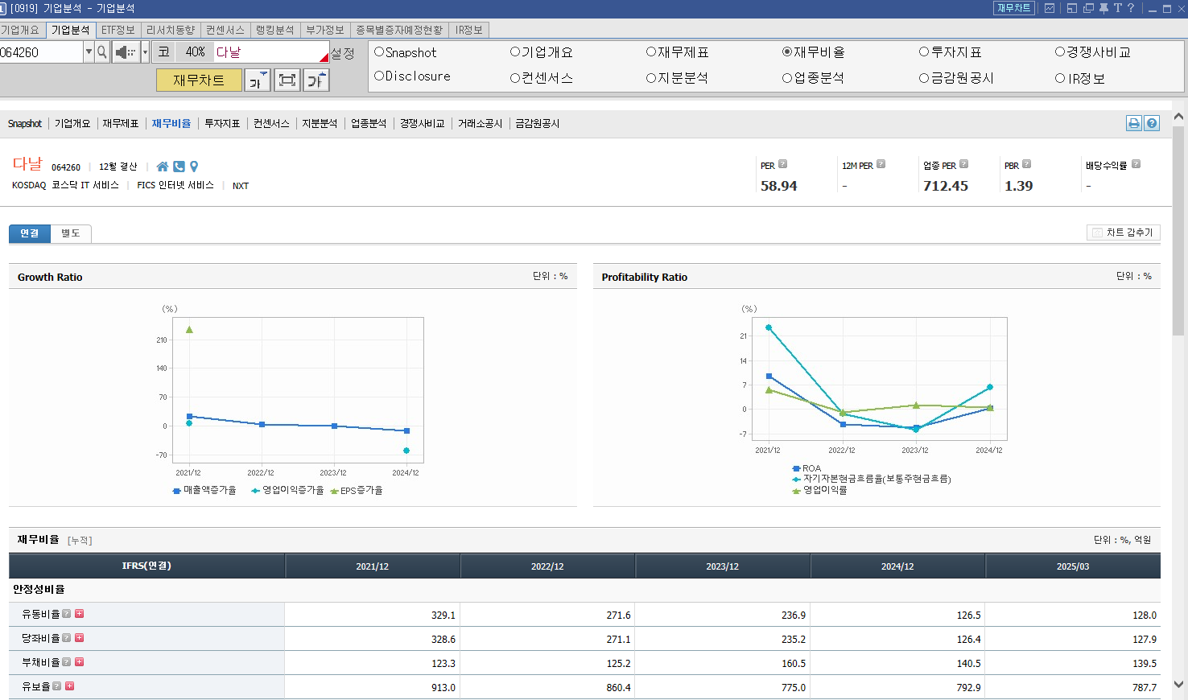The image size is (1188, 700).
Task: Open the 투자지표 page menu link
Action: pyautogui.click(x=222, y=123)
